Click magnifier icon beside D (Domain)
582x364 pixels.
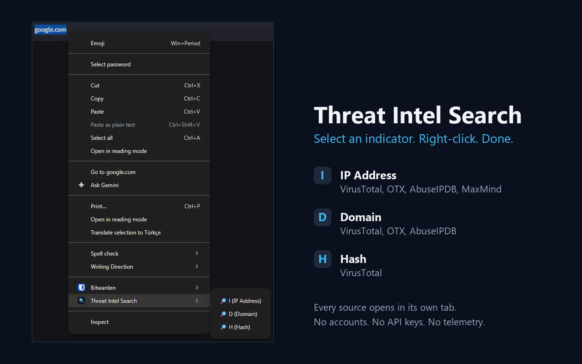pyautogui.click(x=223, y=314)
